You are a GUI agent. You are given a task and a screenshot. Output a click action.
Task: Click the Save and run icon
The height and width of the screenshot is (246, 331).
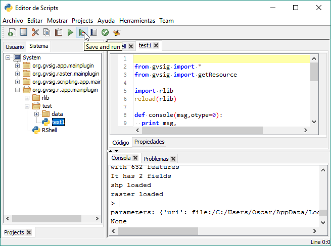point(82,32)
